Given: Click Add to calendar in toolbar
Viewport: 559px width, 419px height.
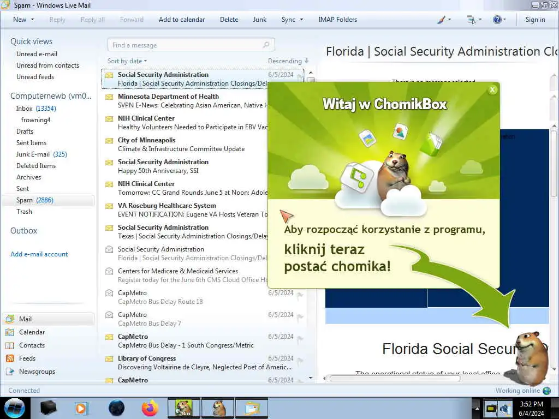Looking at the screenshot, I should click(x=182, y=20).
